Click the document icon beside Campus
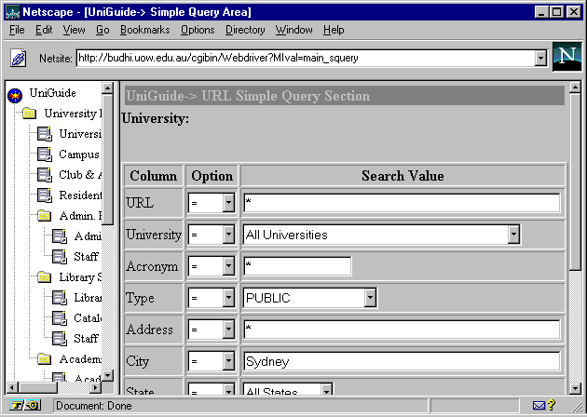The image size is (587, 417). point(44,155)
